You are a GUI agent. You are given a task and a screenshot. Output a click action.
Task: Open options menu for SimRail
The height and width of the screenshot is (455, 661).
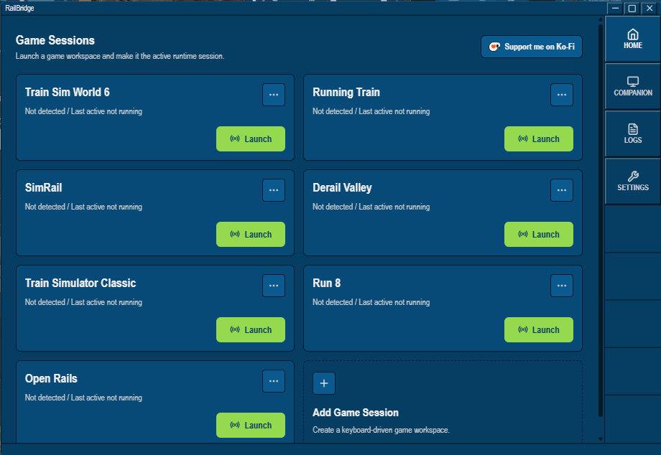point(274,190)
